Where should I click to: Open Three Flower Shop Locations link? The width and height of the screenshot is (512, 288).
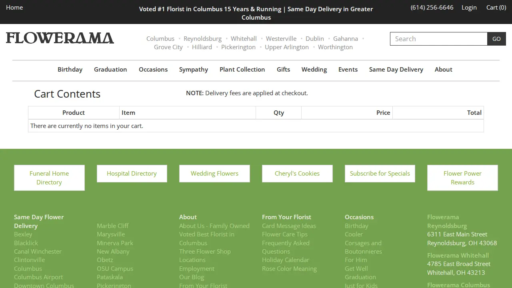pos(205,256)
